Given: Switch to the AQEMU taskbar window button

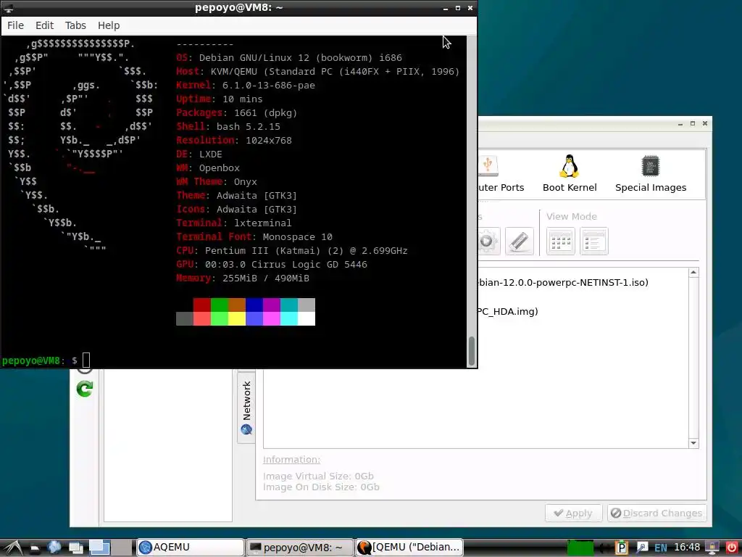Looking at the screenshot, I should click(191, 547).
